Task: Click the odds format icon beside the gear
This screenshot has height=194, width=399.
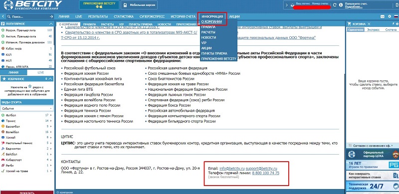Action: click(x=383, y=16)
